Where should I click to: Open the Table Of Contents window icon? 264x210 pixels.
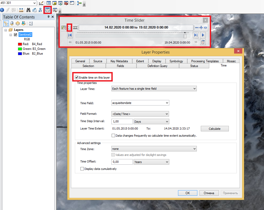(x=49, y=3)
